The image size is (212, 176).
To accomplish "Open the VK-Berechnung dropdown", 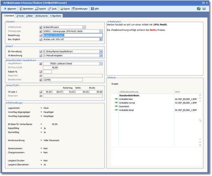I will (x=101, y=56).
